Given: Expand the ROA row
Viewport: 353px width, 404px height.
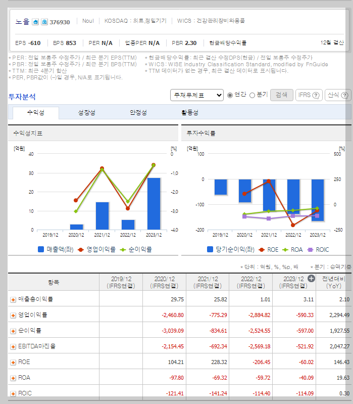Looking at the screenshot, I should pyautogui.click(x=13, y=378).
